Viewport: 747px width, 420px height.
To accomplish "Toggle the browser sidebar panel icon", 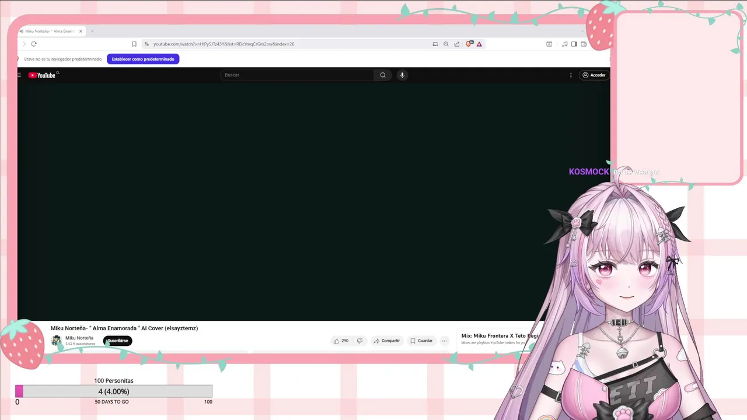I will (x=574, y=44).
